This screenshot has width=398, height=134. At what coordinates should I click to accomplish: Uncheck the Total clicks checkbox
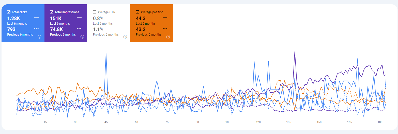pos(9,12)
